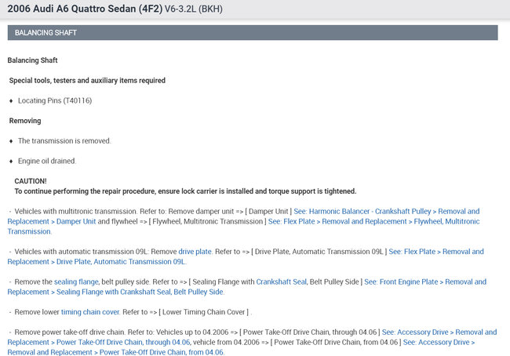The height and width of the screenshot is (356, 510).
Task: Click the 'drive plate' hyperlink
Action: click(x=195, y=252)
